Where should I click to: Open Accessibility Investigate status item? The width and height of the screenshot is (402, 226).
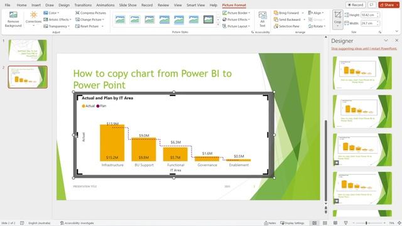click(x=77, y=223)
